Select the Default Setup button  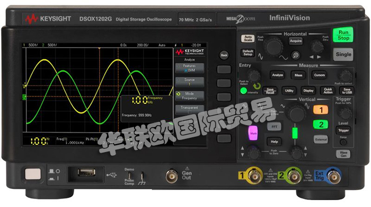(248, 53)
